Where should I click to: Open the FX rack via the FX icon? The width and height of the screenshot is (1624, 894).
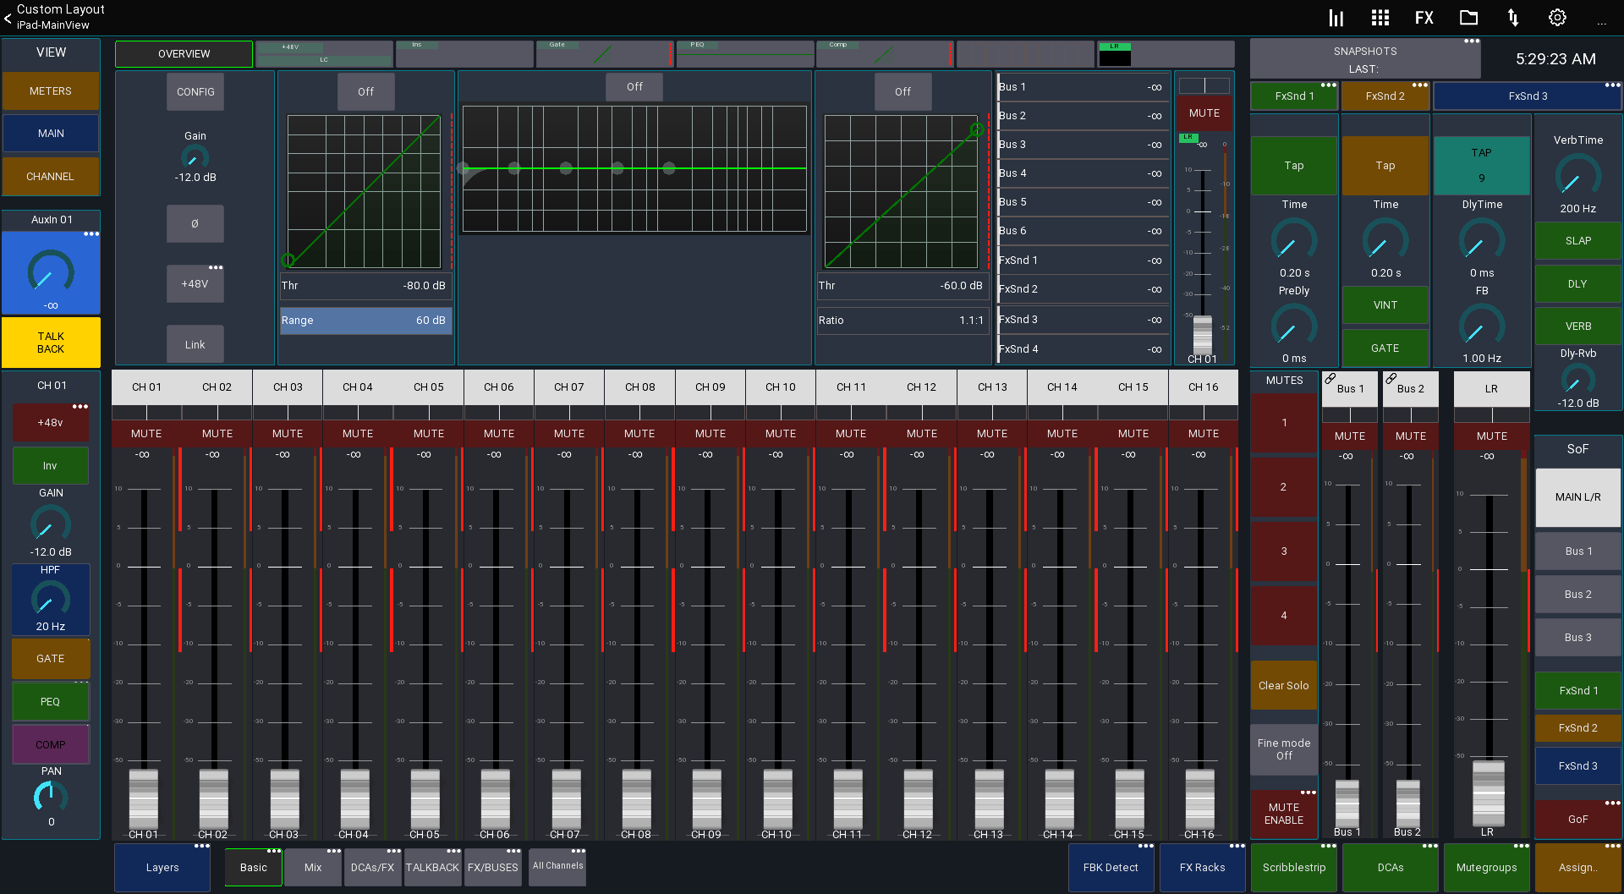[1424, 17]
